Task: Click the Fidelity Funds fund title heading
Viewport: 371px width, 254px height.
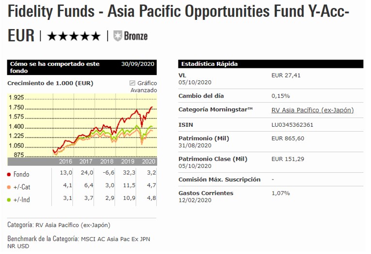Action: click(x=178, y=12)
